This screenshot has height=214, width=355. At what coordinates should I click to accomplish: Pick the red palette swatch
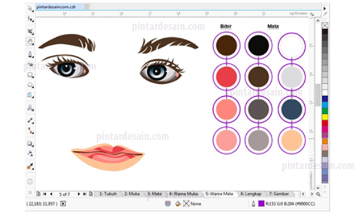[325, 123]
